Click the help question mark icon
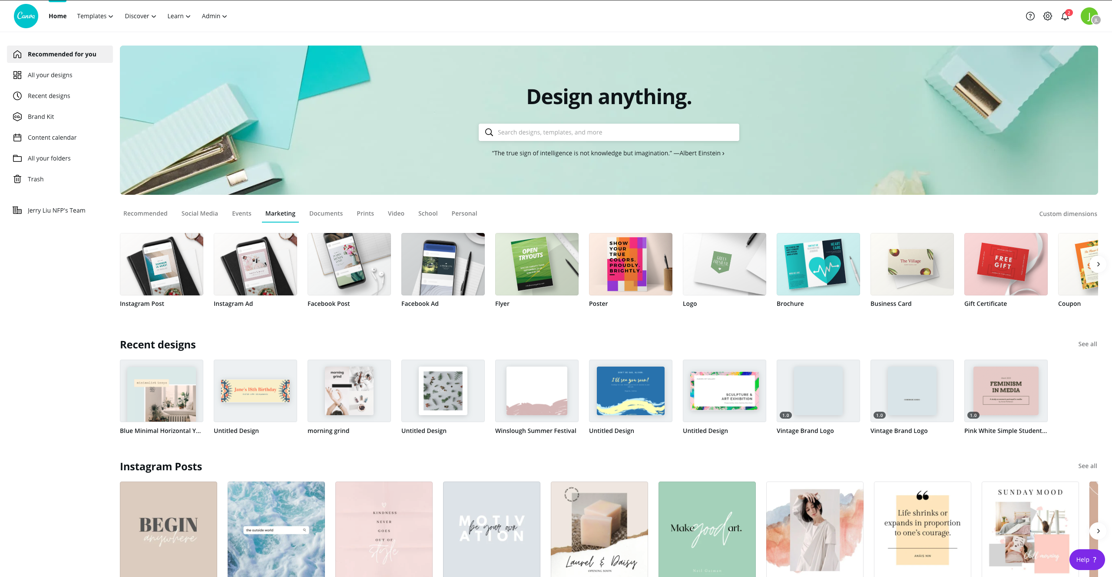Viewport: 1112px width, 577px height. pos(1029,16)
